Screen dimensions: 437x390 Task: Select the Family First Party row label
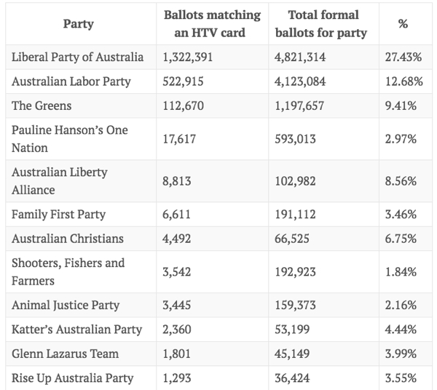click(58, 214)
